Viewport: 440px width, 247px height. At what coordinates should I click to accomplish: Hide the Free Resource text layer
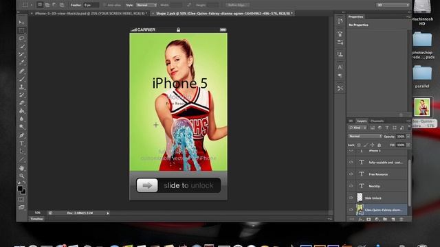[351, 174]
